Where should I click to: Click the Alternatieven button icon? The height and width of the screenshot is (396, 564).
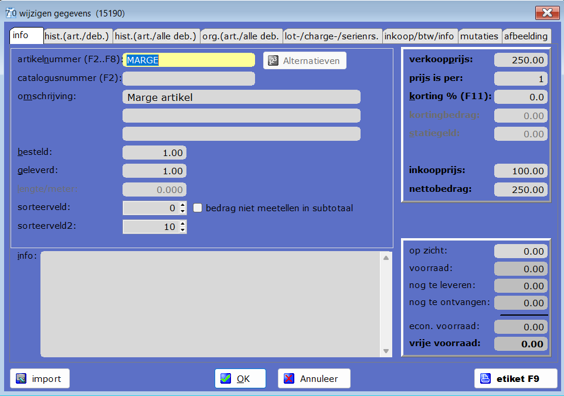(273, 60)
